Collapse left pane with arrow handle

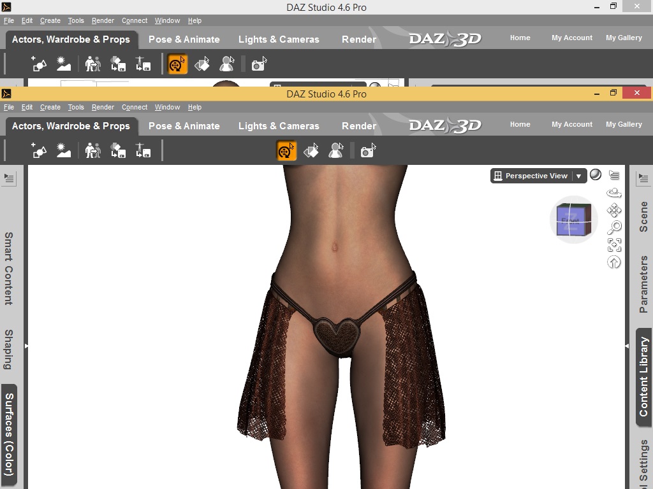(x=26, y=346)
